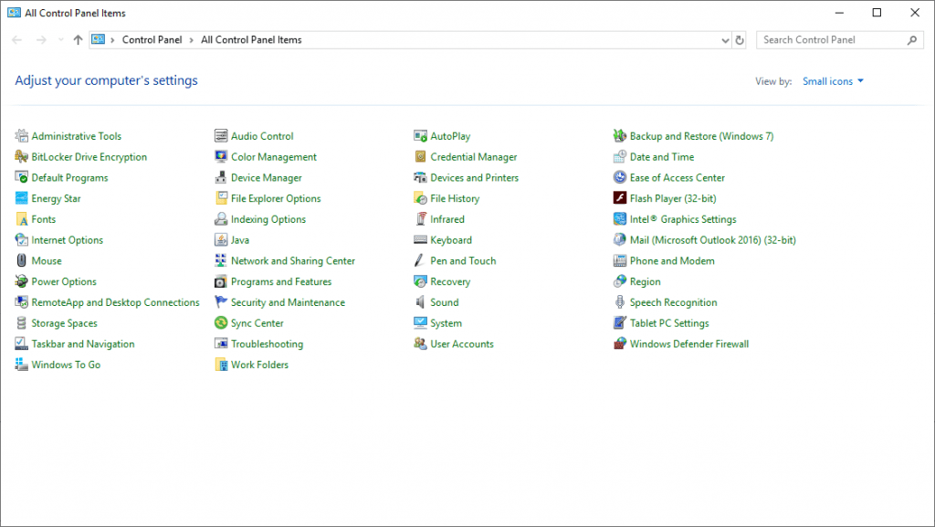Click the Java icon
This screenshot has width=935, height=527.
tap(221, 240)
